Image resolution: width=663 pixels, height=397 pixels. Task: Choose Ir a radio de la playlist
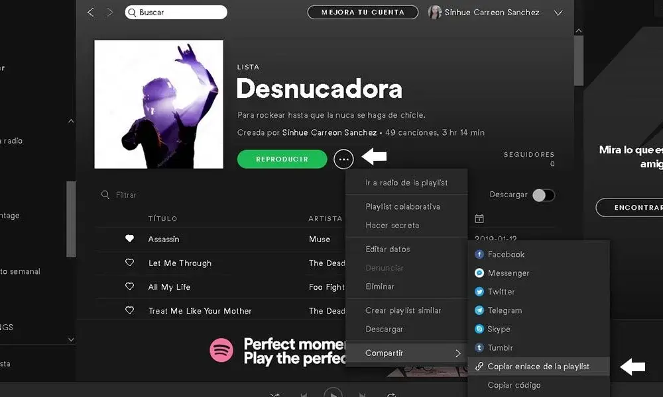406,183
